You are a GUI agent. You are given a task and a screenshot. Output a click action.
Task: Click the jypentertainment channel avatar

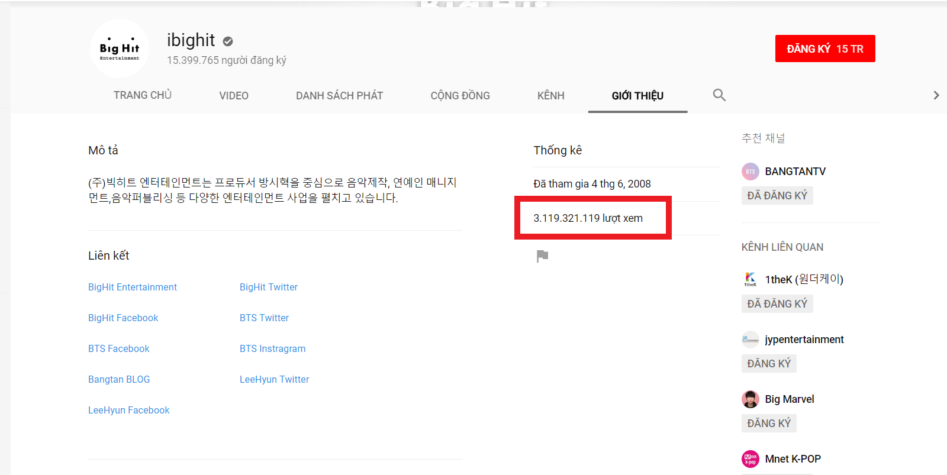[x=750, y=340]
